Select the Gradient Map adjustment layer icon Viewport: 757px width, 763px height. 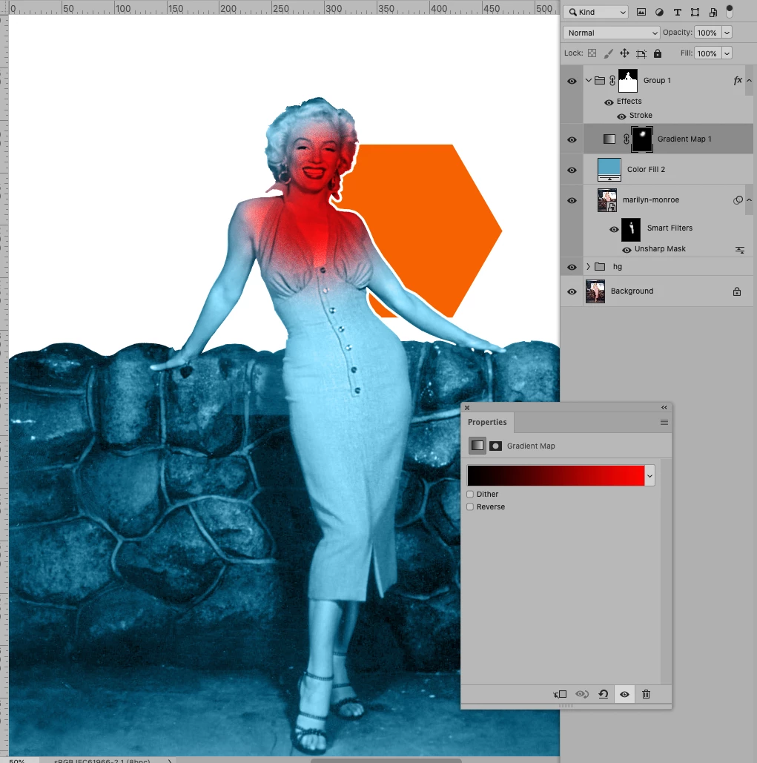609,139
